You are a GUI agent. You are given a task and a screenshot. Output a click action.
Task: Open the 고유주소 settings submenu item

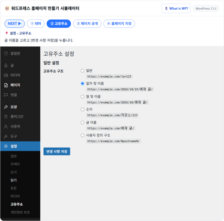(17, 204)
